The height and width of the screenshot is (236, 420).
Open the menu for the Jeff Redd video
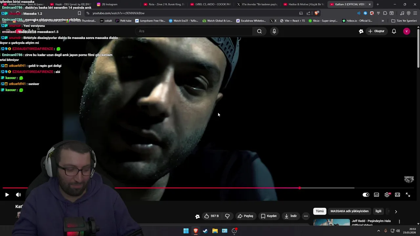click(x=399, y=222)
